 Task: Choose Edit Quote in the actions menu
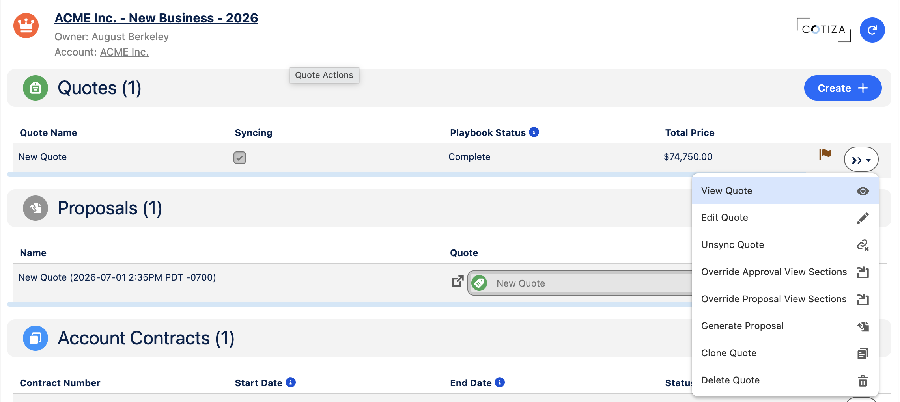pyautogui.click(x=785, y=218)
